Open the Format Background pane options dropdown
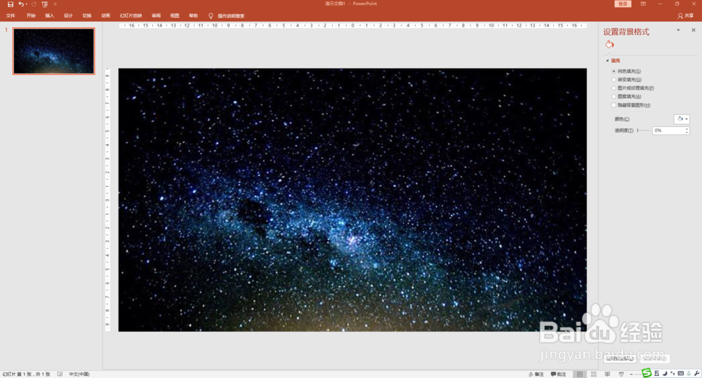Screen dimensions: 702x378 [678, 30]
